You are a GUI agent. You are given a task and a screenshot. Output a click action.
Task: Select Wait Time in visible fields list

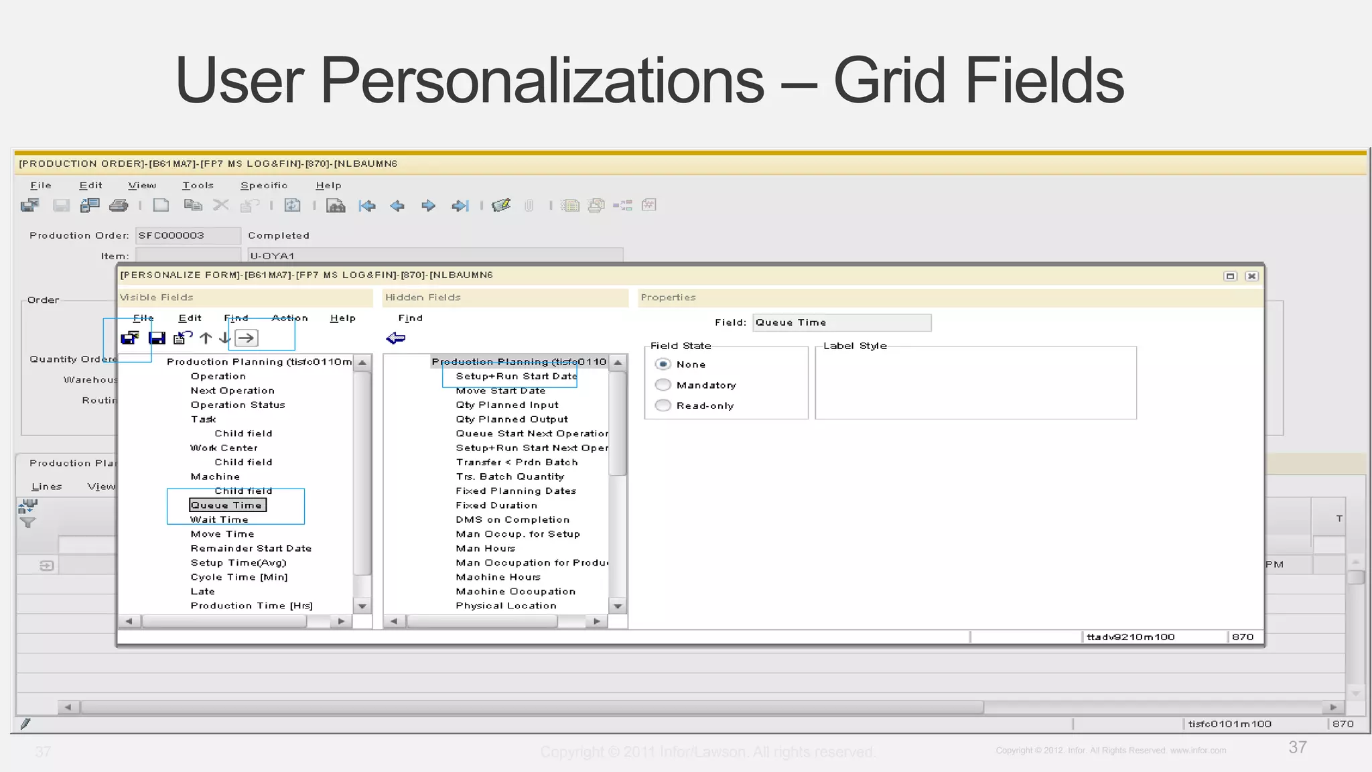click(219, 519)
